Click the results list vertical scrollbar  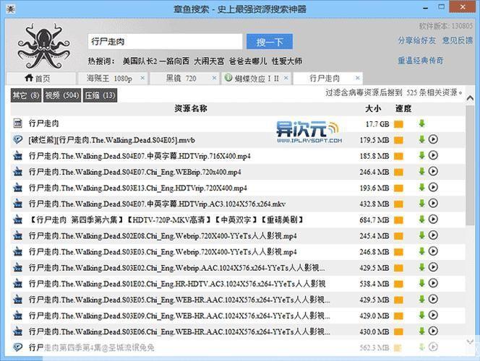coord(472,217)
